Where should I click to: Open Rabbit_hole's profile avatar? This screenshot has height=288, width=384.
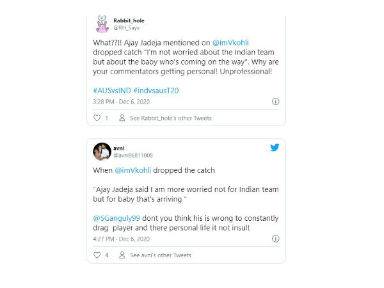point(101,24)
